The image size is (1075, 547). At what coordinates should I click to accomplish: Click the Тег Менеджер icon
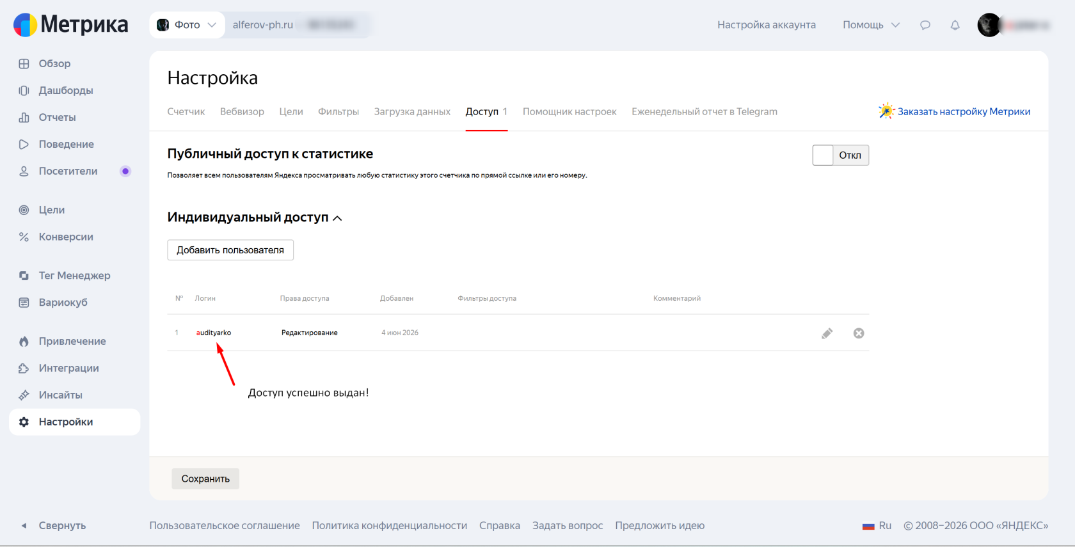coord(24,276)
